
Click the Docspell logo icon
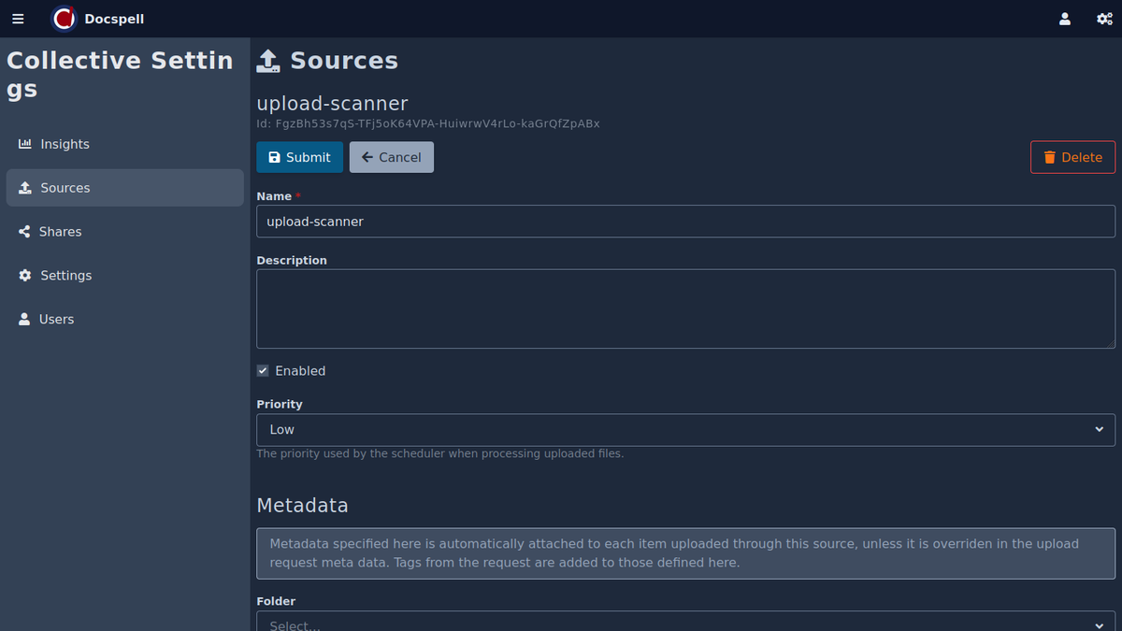click(64, 19)
